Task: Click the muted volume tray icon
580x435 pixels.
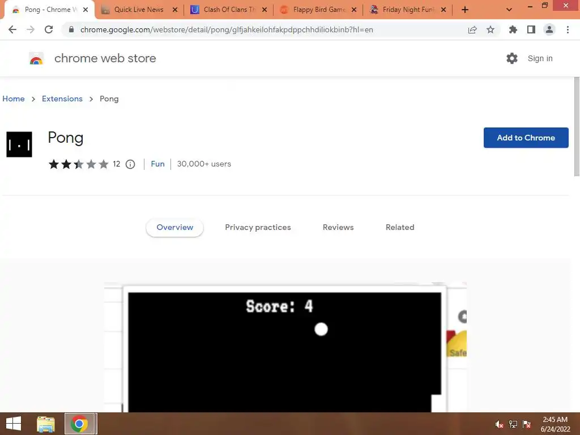Action: click(x=499, y=424)
